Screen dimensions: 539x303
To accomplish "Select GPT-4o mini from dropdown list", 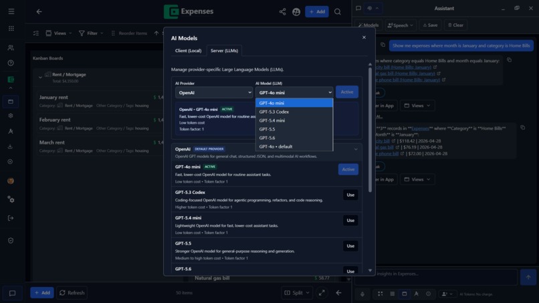I will tap(294, 103).
